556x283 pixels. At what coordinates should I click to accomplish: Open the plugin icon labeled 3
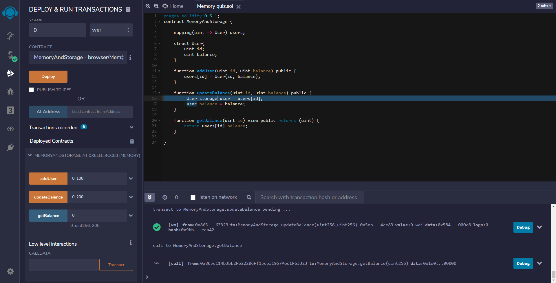[10, 110]
